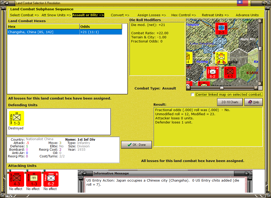271x198 pixels.
Task: Open the Informative Message window system menu
Action: point(84,173)
